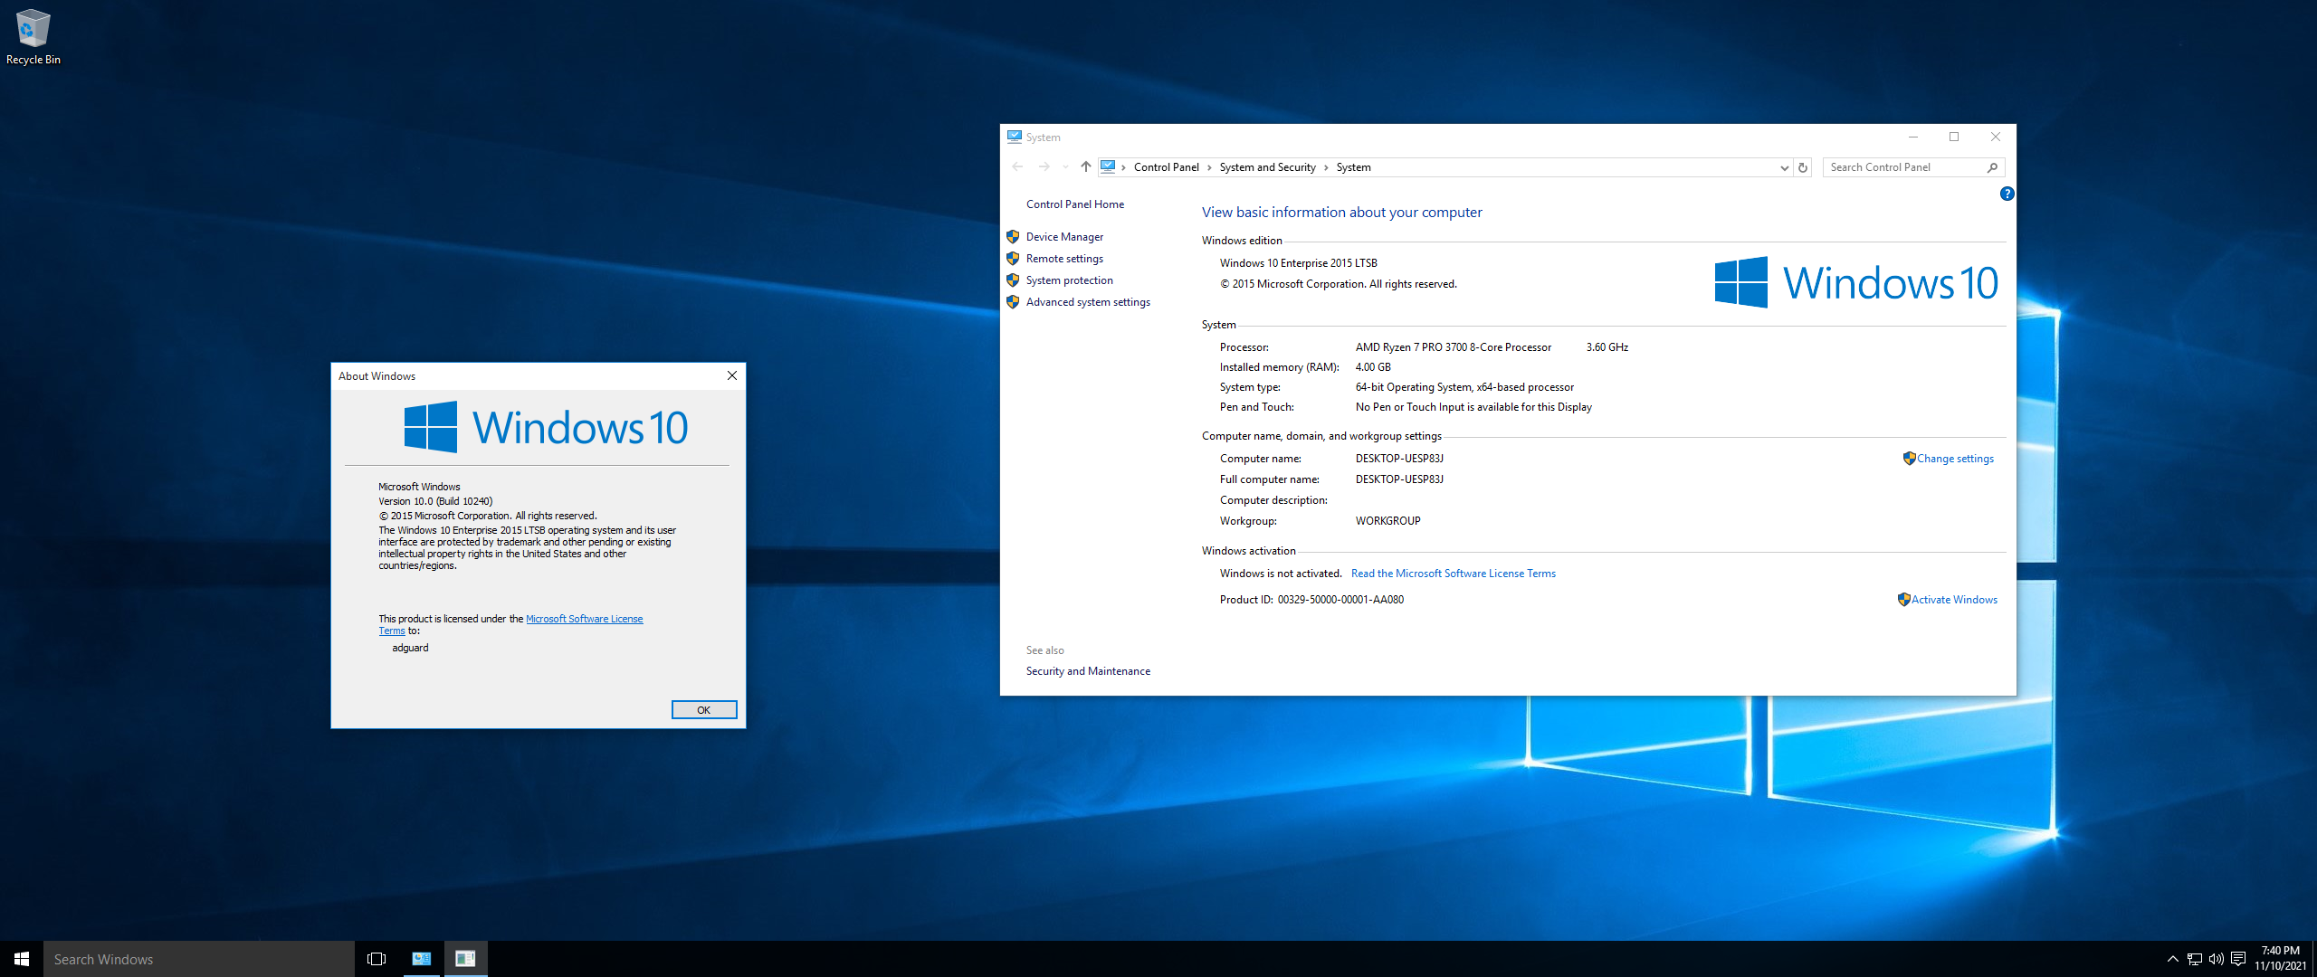This screenshot has width=2317, height=977.
Task: Click the shield icon beside Device Manager
Action: pos(1013,237)
